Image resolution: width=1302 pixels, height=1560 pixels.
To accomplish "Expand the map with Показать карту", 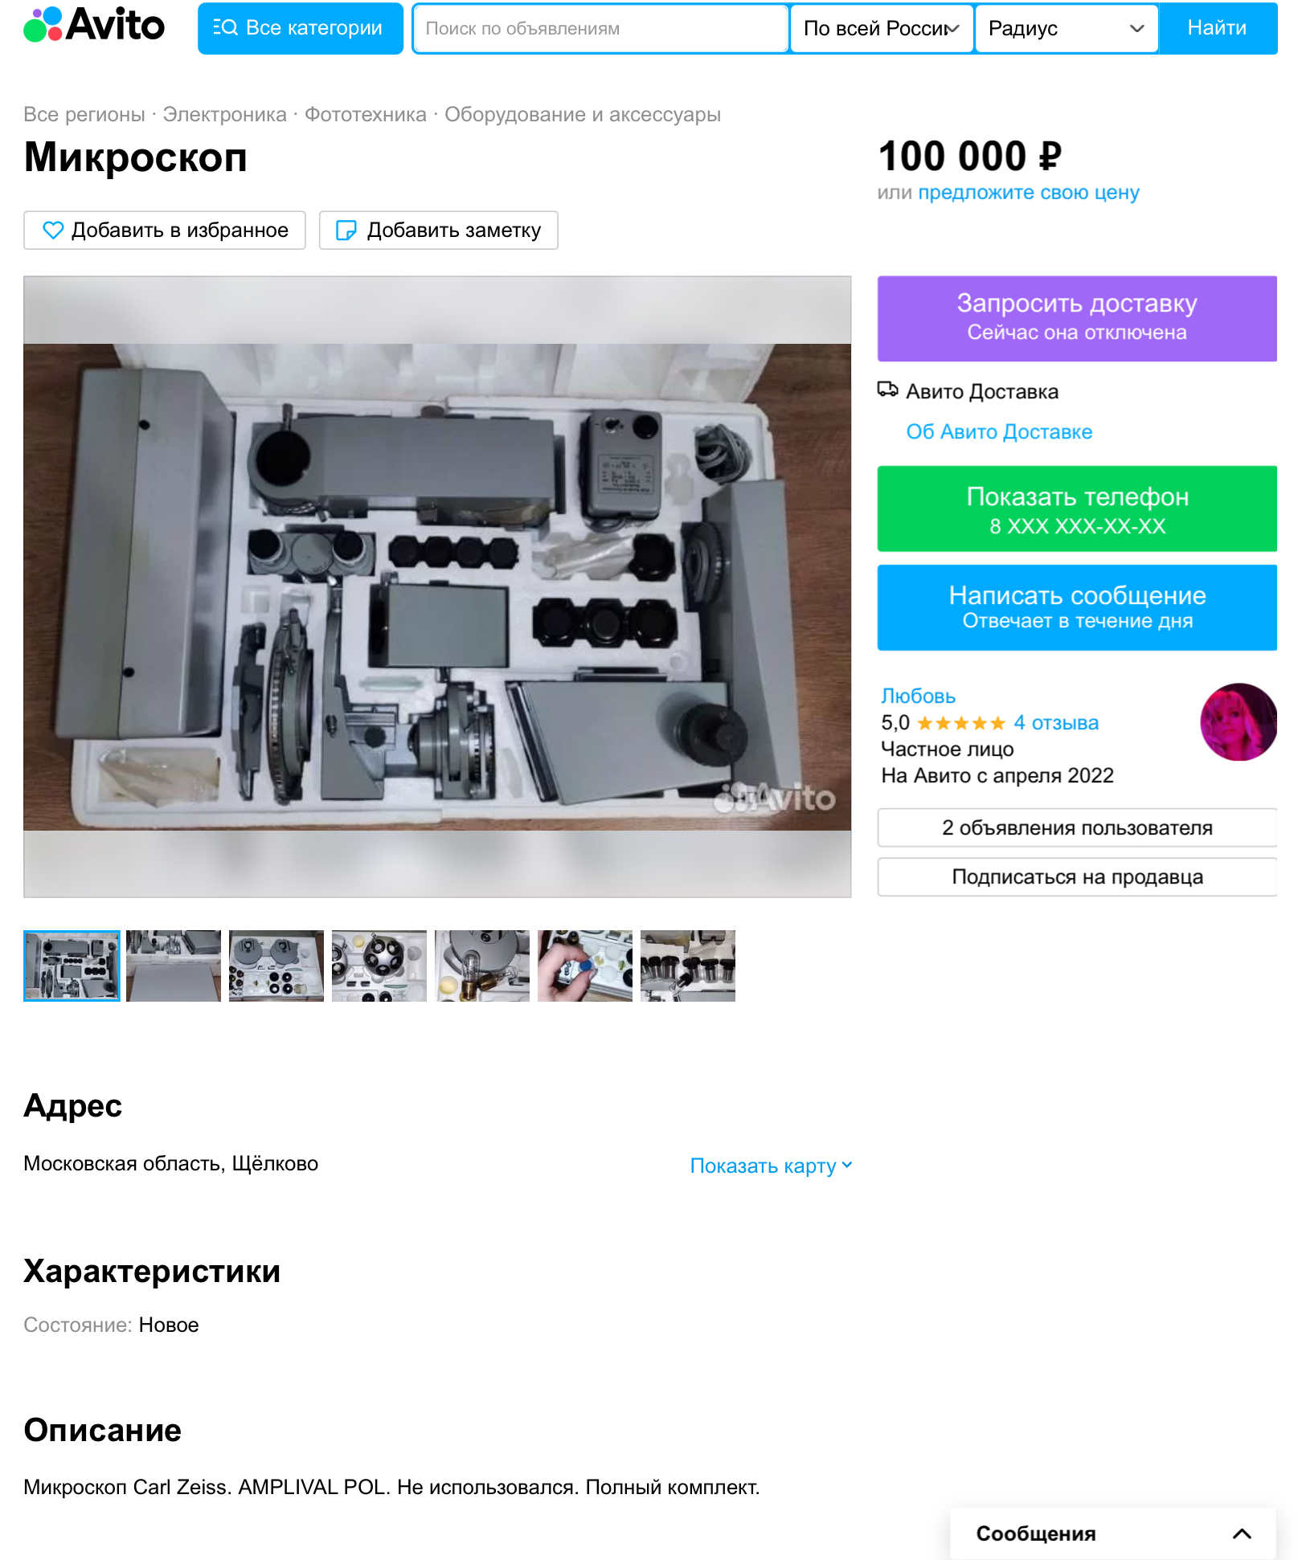I will (771, 1166).
